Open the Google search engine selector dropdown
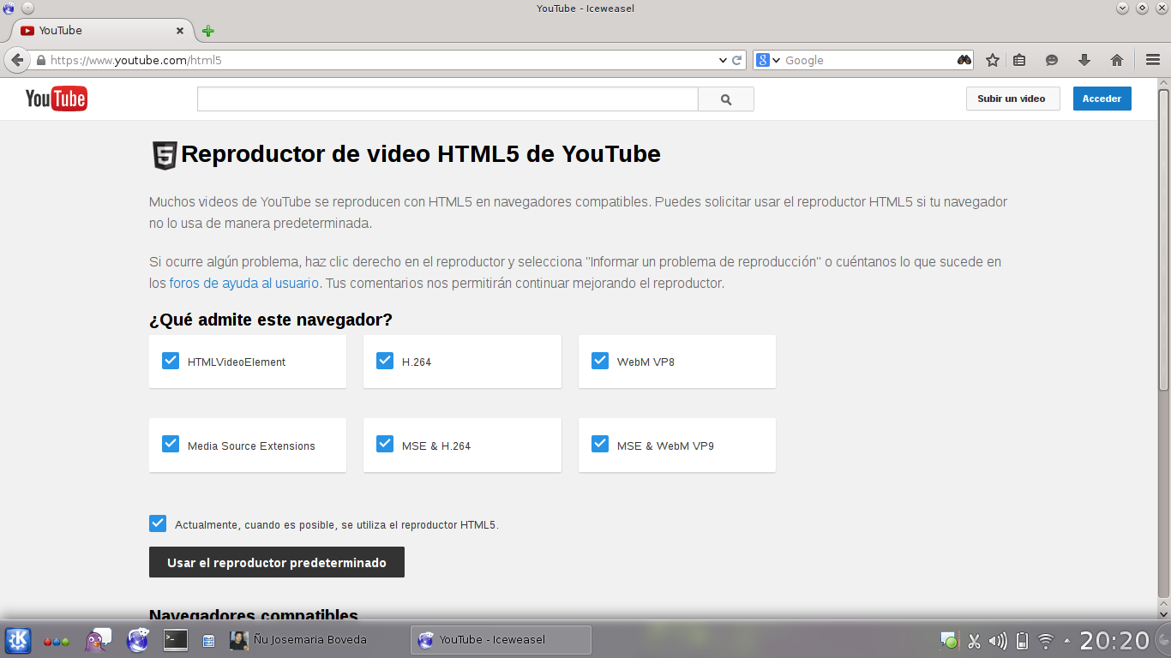 click(768, 60)
